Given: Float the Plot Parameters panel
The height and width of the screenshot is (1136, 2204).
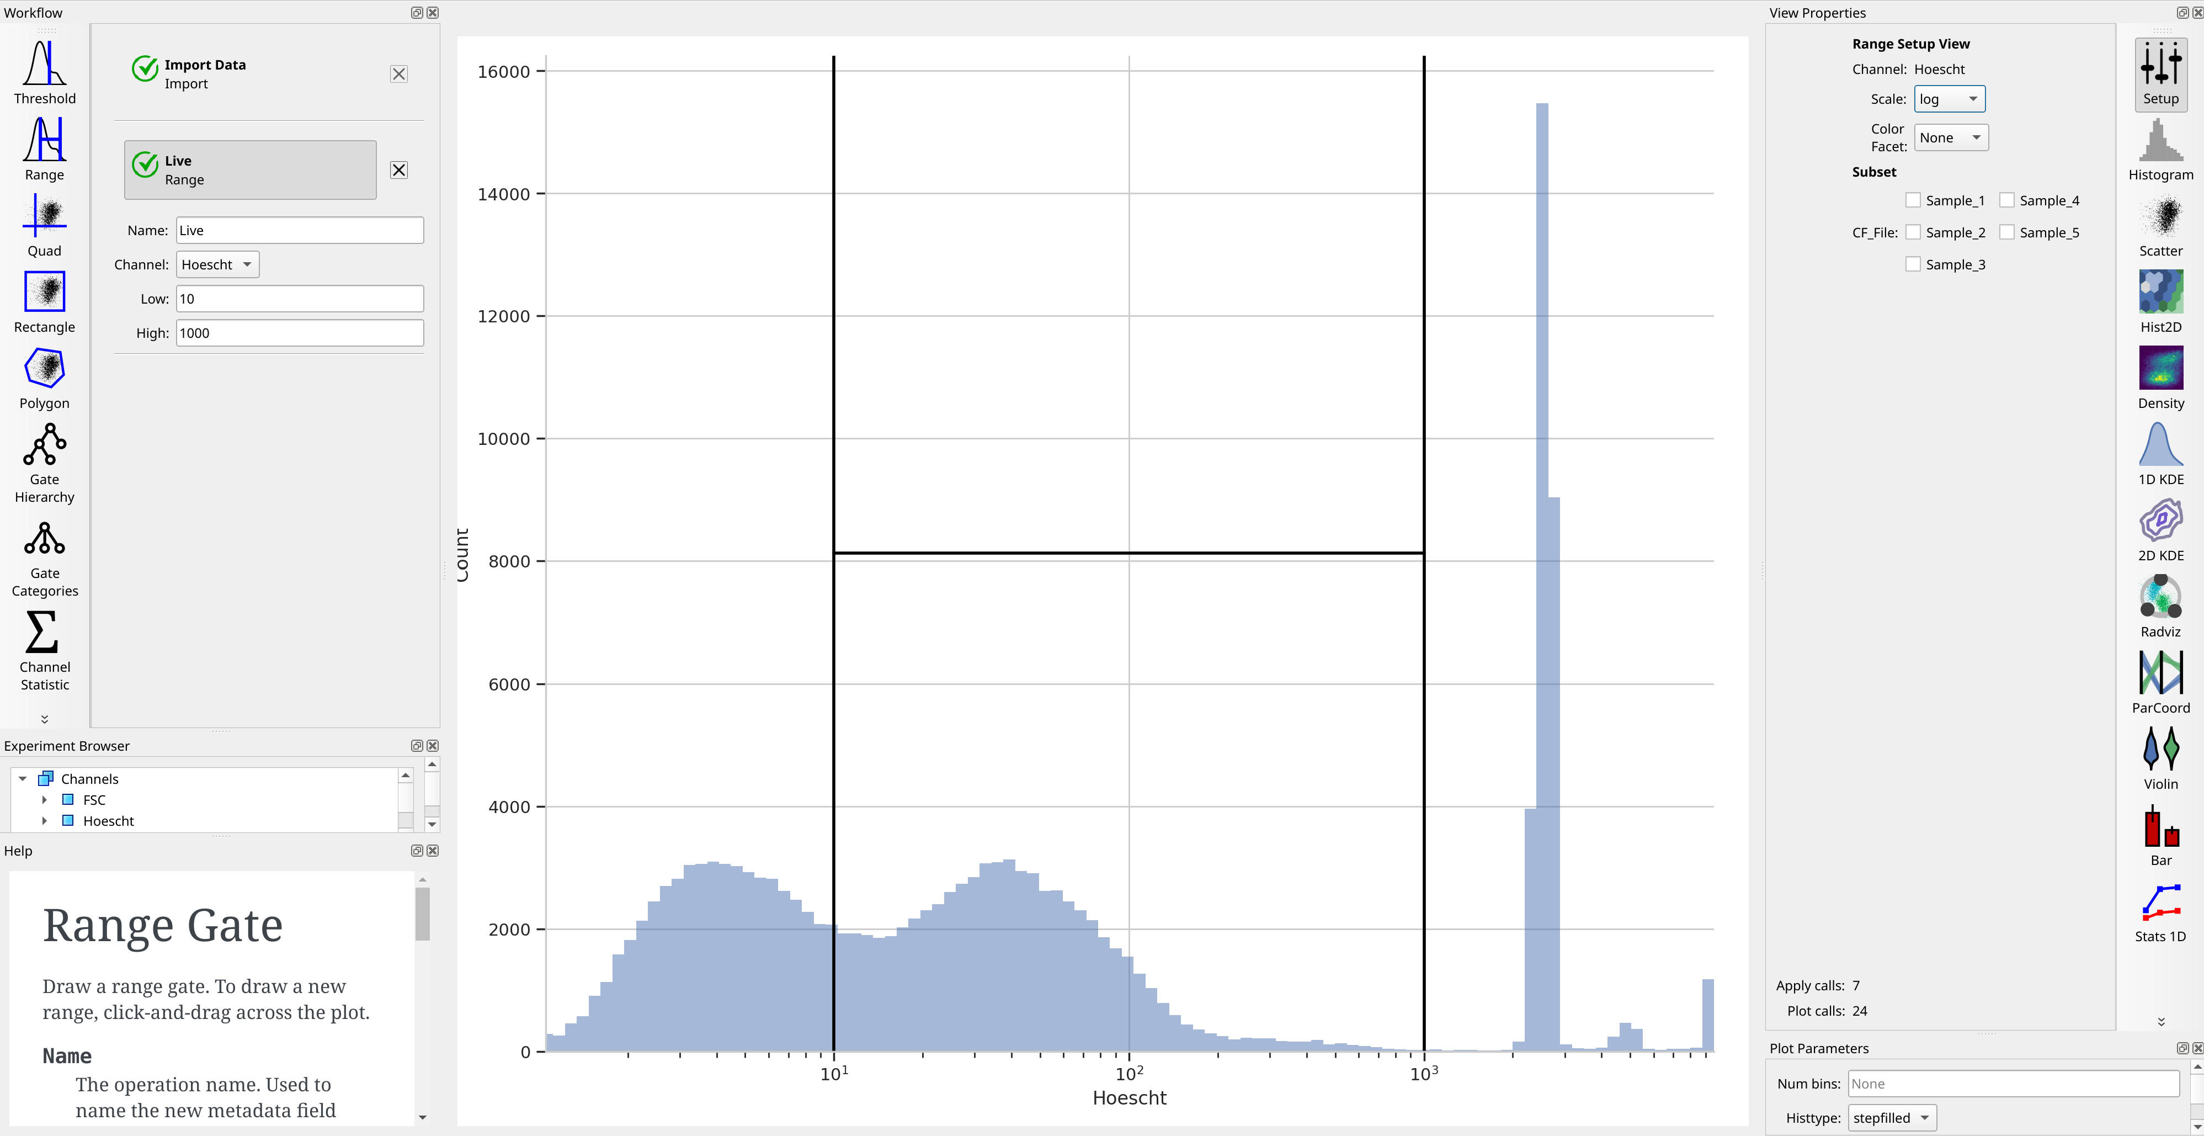Looking at the screenshot, I should tap(2182, 1048).
